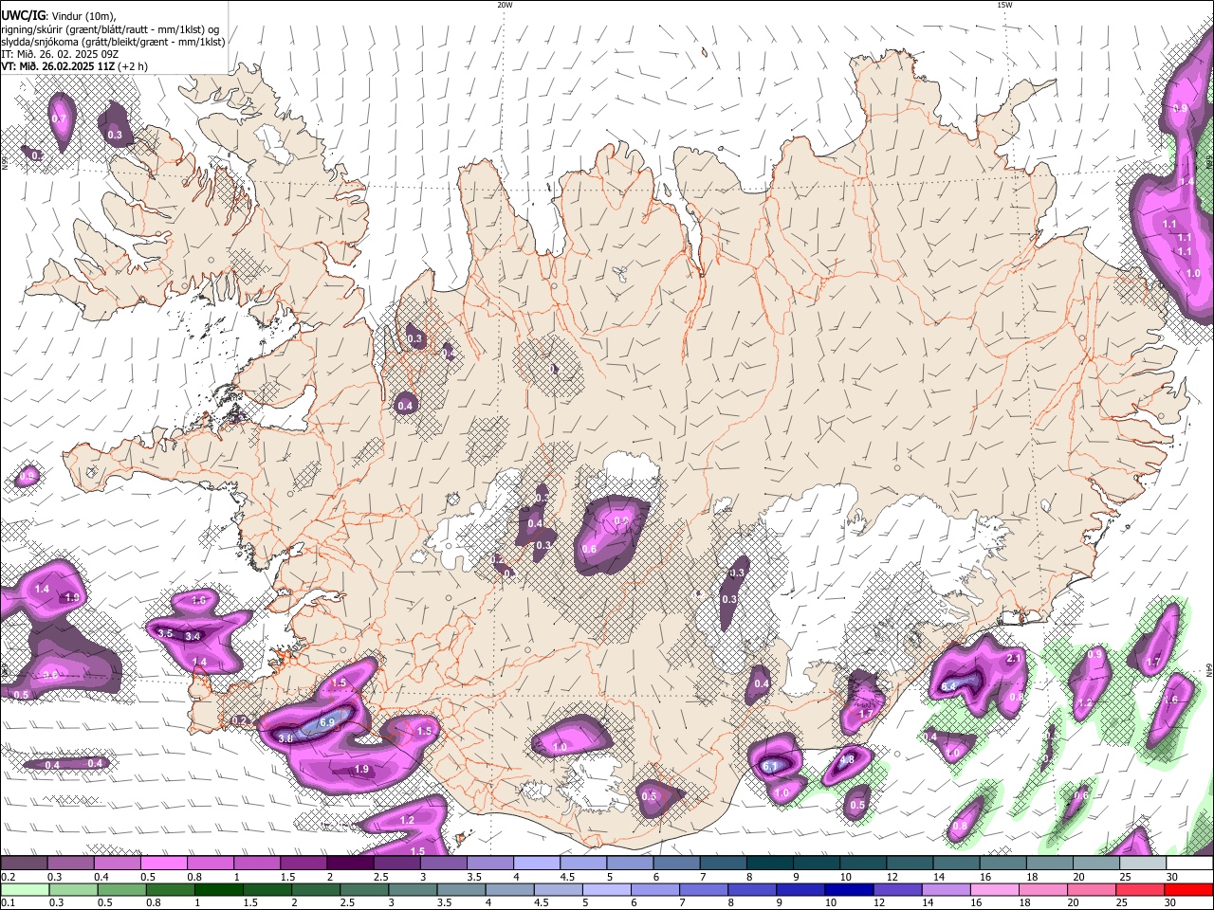This screenshot has height=910, width=1214.
Task: Click the 2.1 precipitation value
Action: pos(1014,659)
